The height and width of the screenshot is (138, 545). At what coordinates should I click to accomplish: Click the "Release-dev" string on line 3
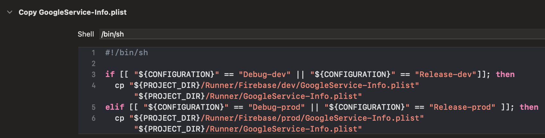pos(446,74)
